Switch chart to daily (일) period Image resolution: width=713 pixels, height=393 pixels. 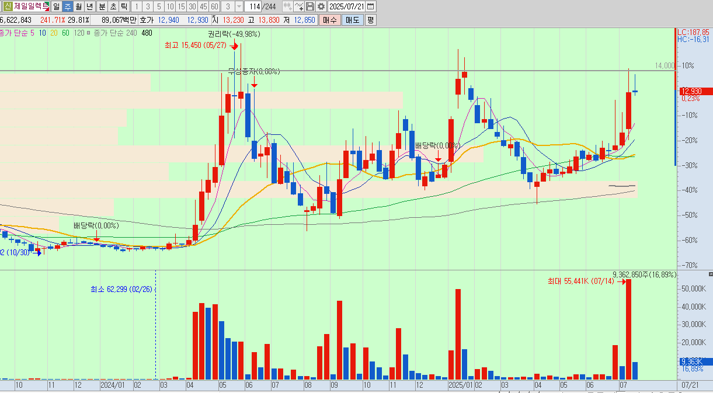pos(56,6)
